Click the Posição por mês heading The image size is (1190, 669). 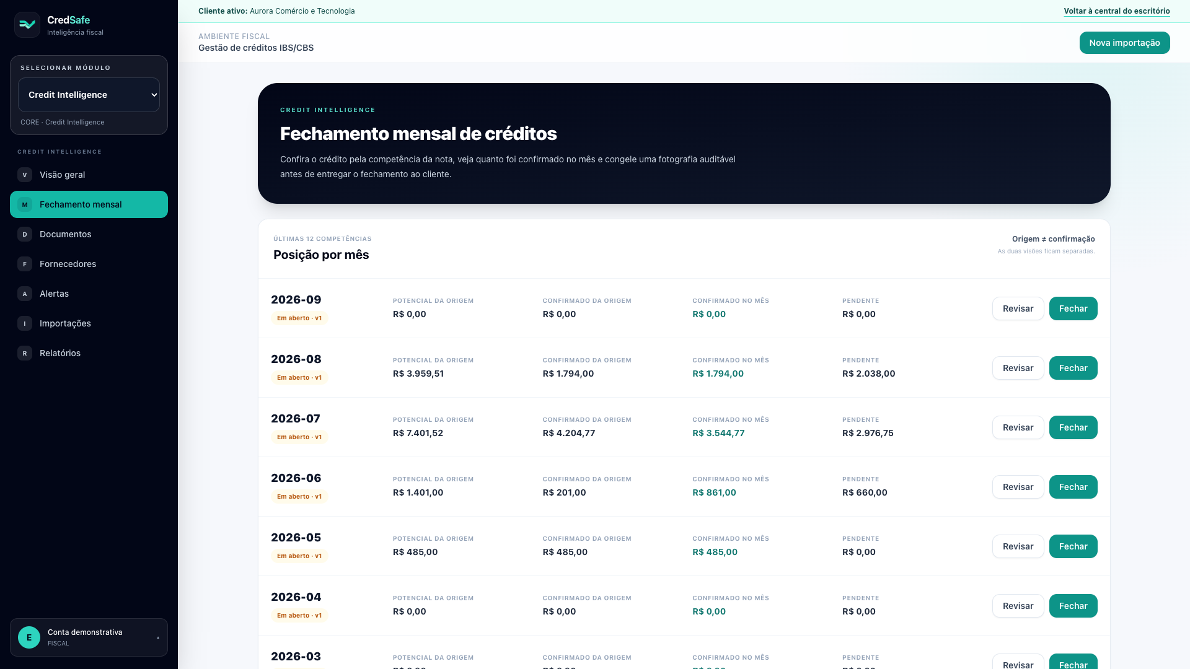(321, 255)
